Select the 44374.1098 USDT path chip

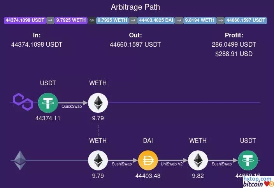(x=25, y=20)
